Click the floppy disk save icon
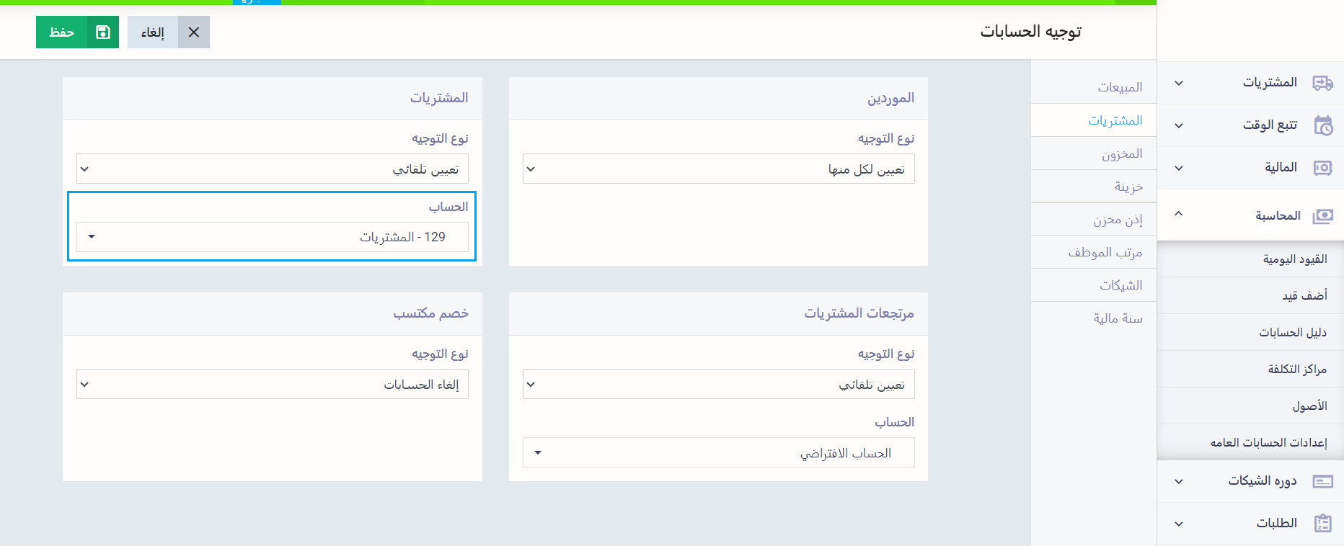Screen dimensions: 1344x546 (x=103, y=32)
